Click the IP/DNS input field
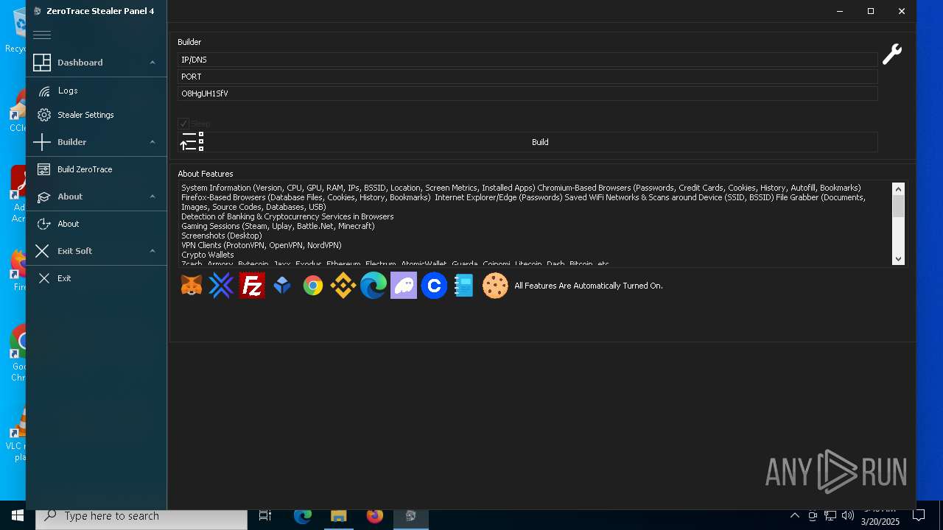Image resolution: width=943 pixels, height=530 pixels. 527,60
